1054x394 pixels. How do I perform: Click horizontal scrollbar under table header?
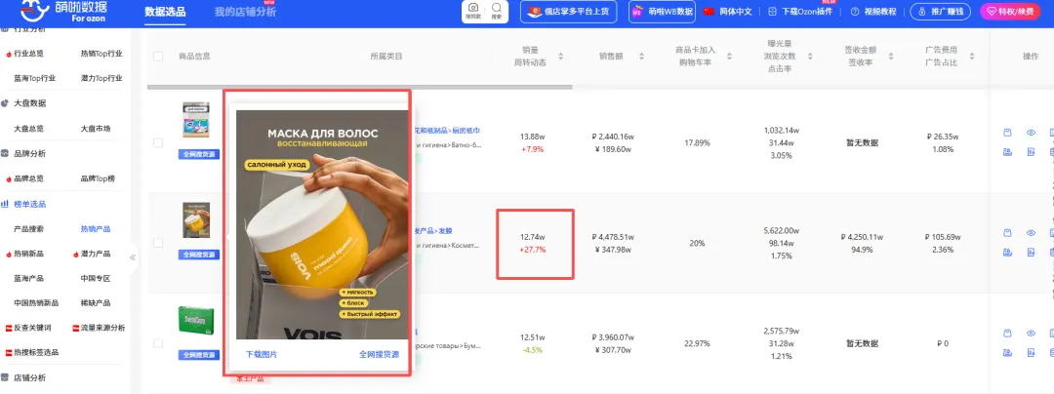[359, 87]
